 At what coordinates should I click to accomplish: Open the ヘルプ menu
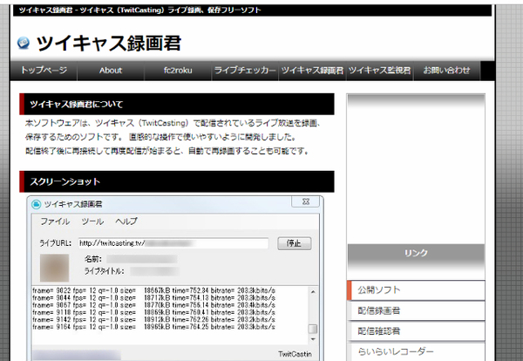click(126, 221)
